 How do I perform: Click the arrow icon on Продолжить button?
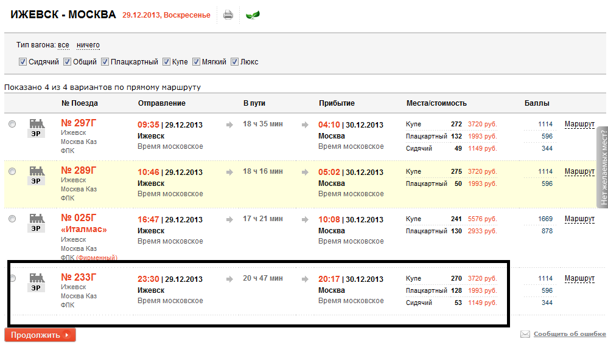point(67,335)
